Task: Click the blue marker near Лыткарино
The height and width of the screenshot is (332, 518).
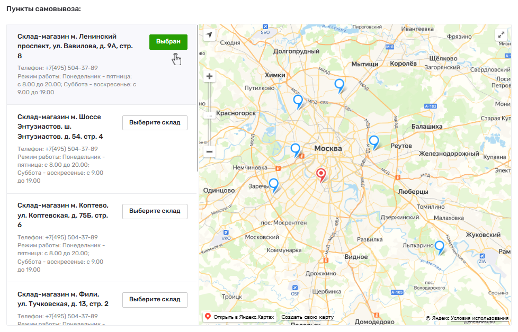Action: (439, 247)
